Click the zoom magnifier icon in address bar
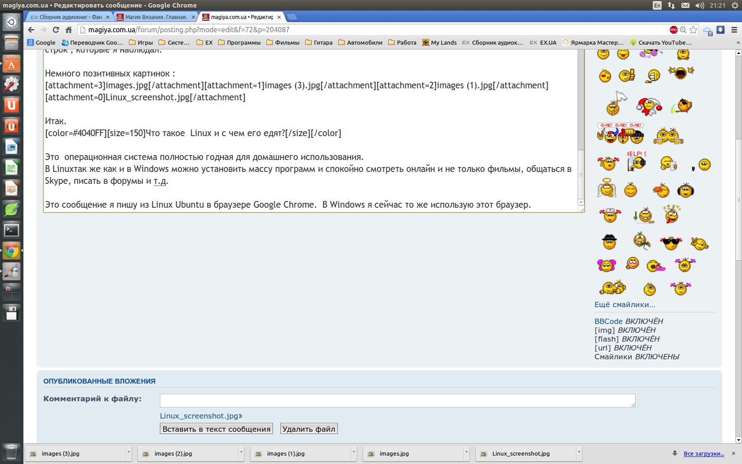Image resolution: width=742 pixels, height=464 pixels. pyautogui.click(x=683, y=30)
